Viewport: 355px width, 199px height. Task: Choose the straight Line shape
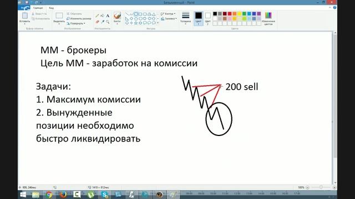[127, 14]
